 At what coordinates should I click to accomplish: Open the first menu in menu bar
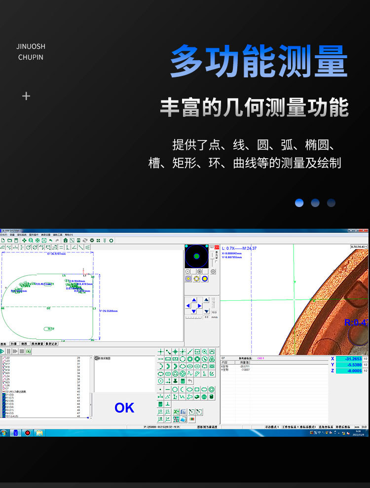pos(3,235)
